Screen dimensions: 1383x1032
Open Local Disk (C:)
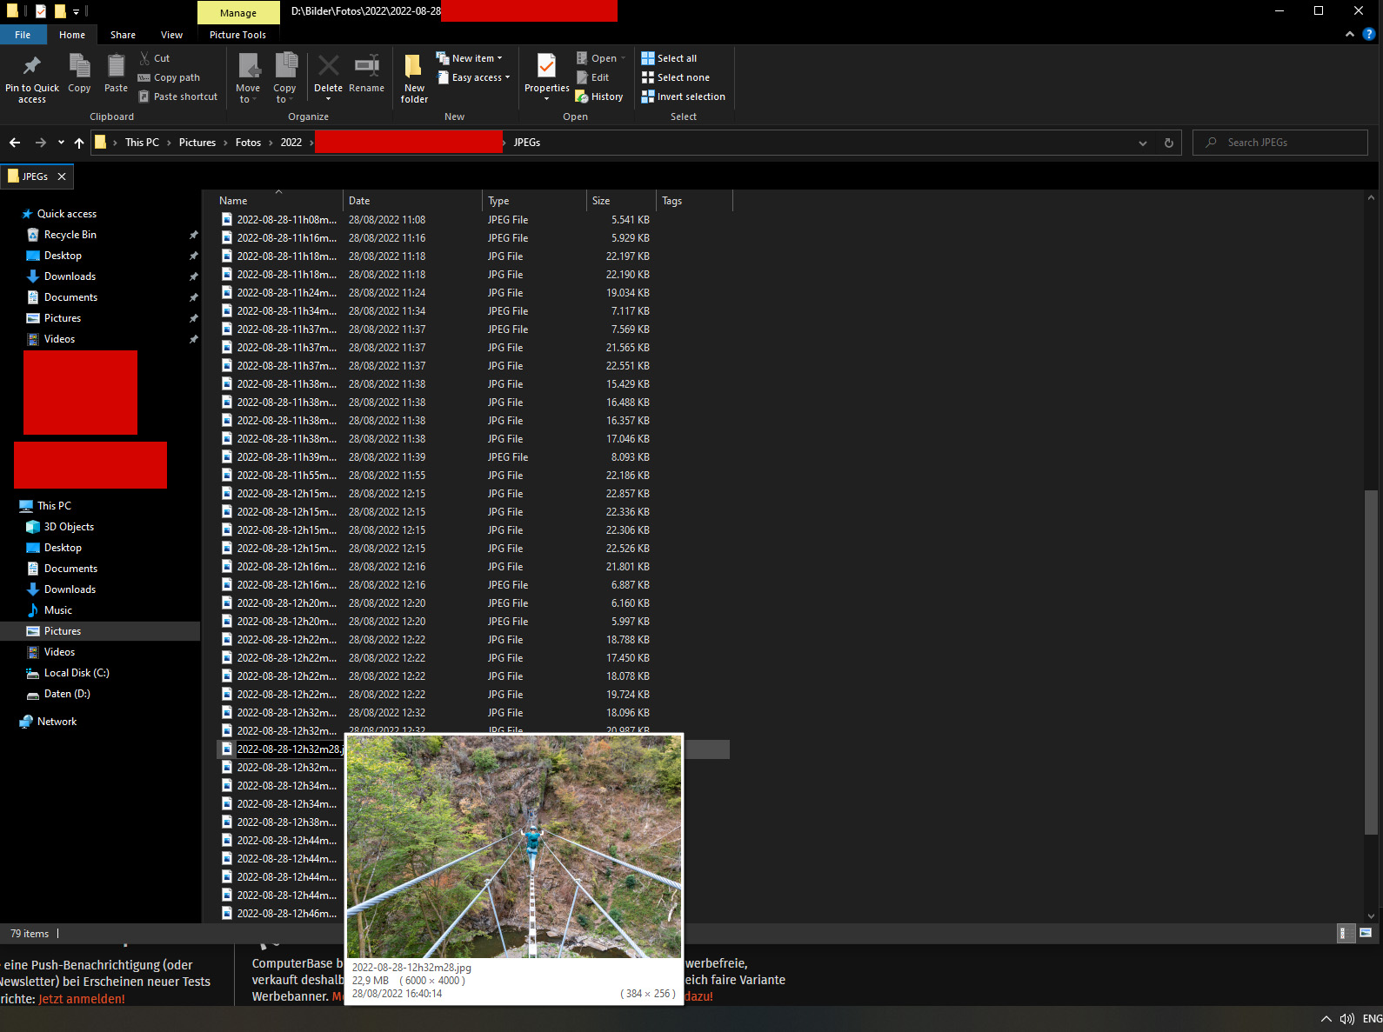coord(77,673)
